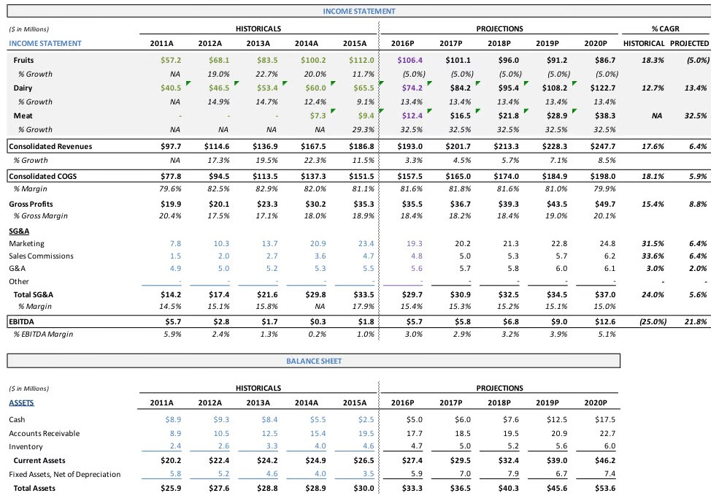Click the EBITDA row label
719x504 pixels.
click(21, 322)
